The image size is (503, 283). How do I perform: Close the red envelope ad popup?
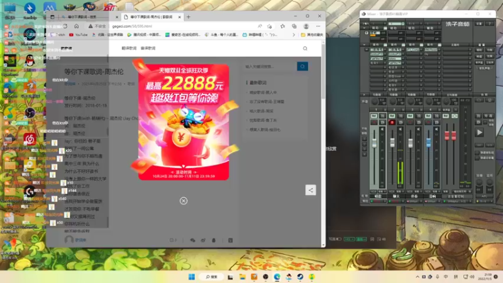184,201
